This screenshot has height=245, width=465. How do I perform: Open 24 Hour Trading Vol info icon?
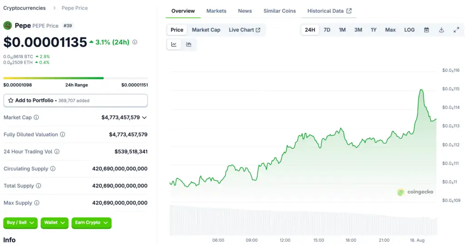coord(57,151)
